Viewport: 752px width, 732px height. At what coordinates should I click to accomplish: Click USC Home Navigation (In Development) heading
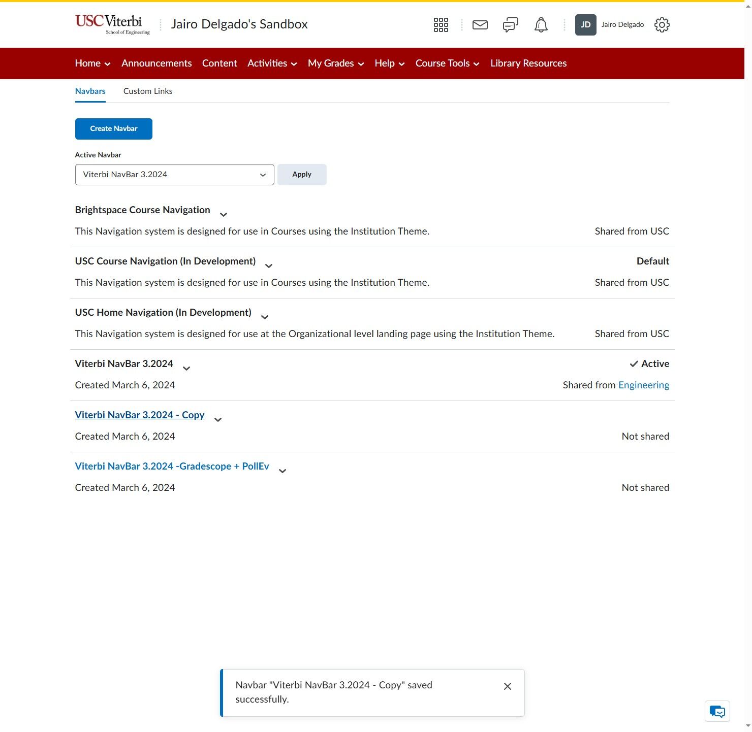[163, 313]
